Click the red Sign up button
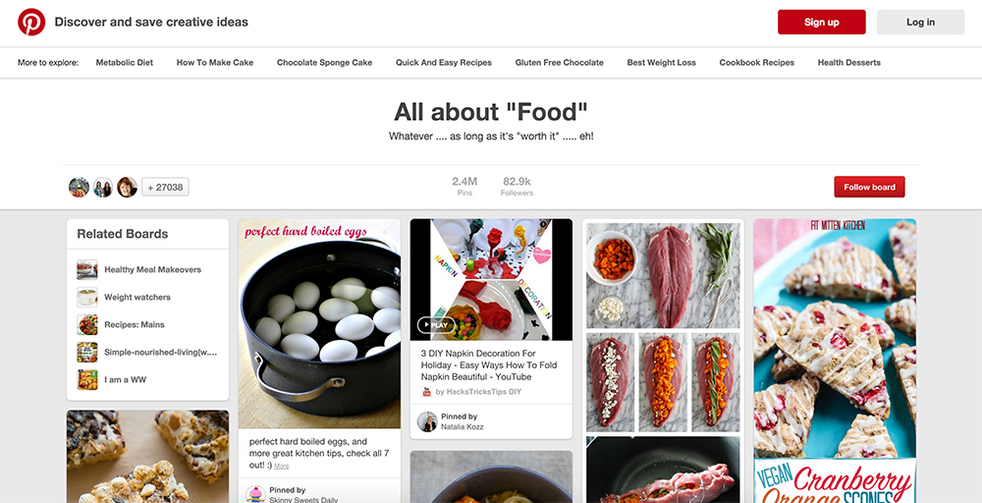 tap(821, 22)
